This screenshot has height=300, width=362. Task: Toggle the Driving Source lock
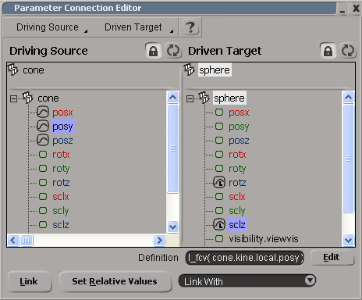pos(153,51)
